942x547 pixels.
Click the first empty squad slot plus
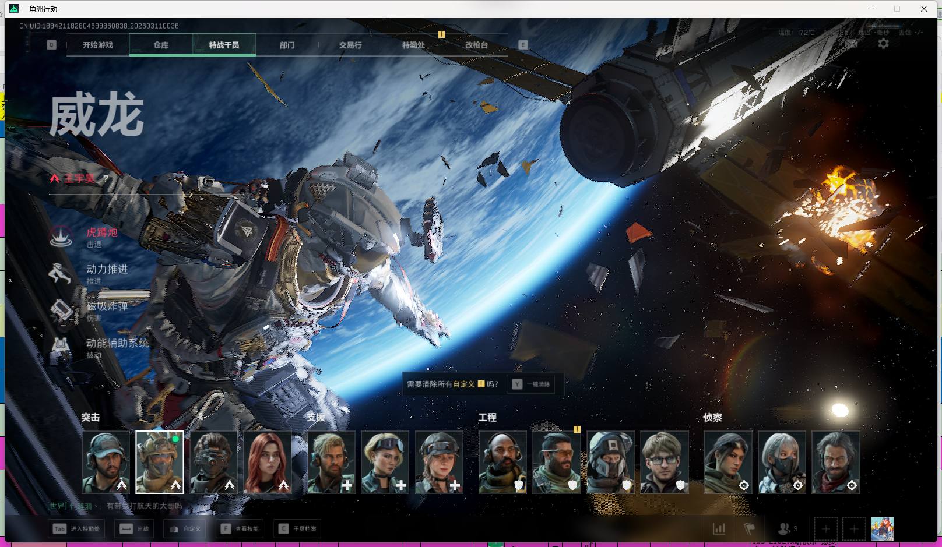click(825, 529)
